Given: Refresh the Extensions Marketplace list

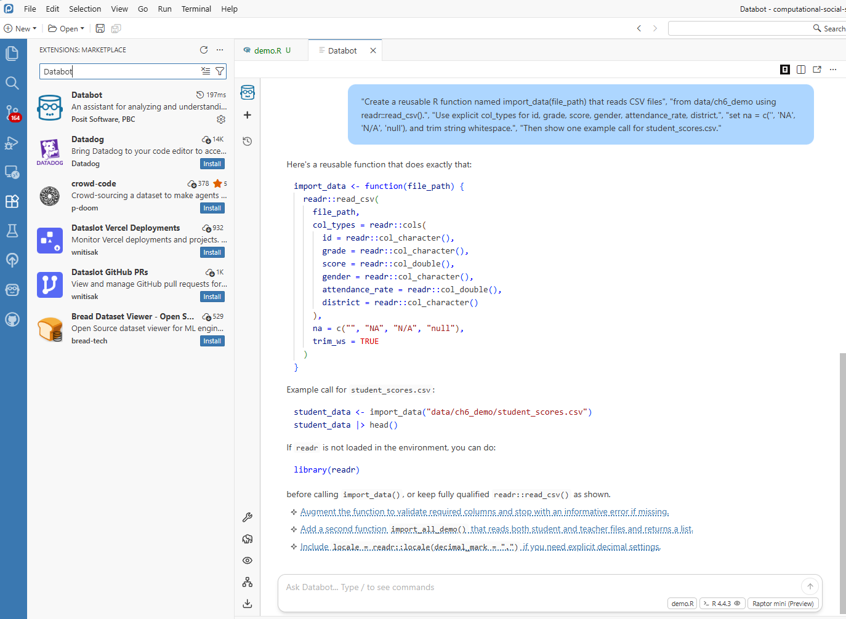Looking at the screenshot, I should 204,50.
